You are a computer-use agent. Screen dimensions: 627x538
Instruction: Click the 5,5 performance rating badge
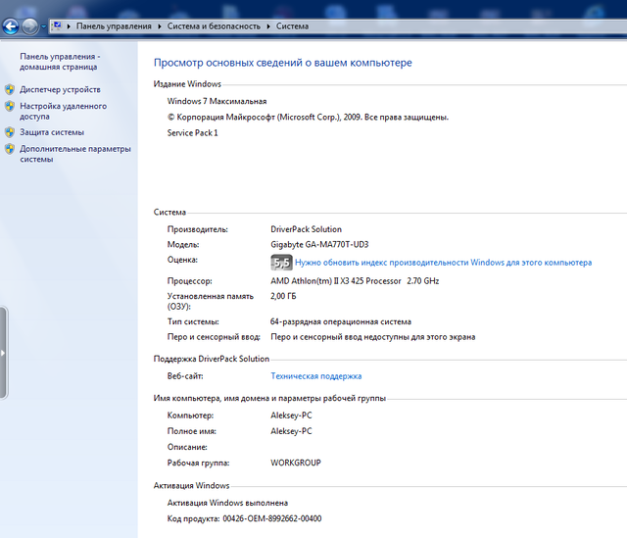281,263
